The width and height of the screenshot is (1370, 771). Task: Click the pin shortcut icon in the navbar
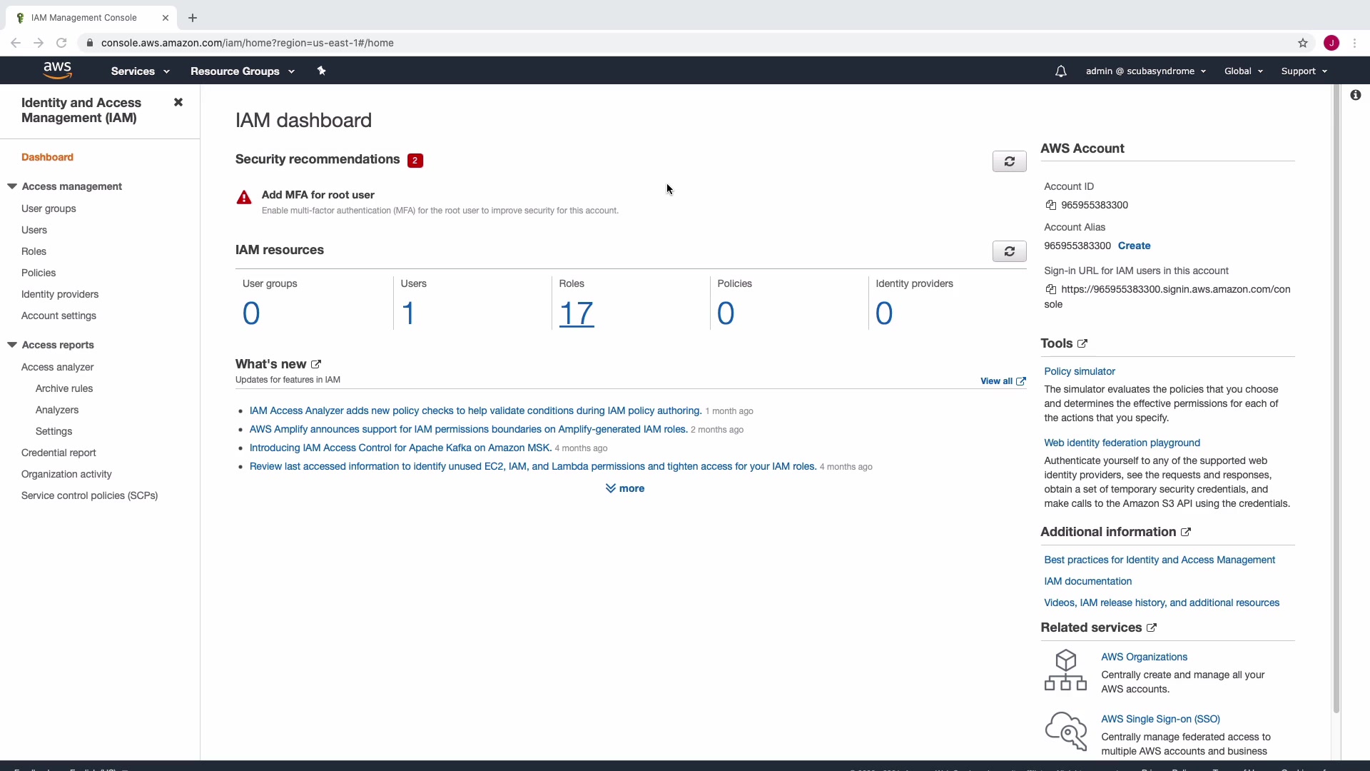coord(321,71)
